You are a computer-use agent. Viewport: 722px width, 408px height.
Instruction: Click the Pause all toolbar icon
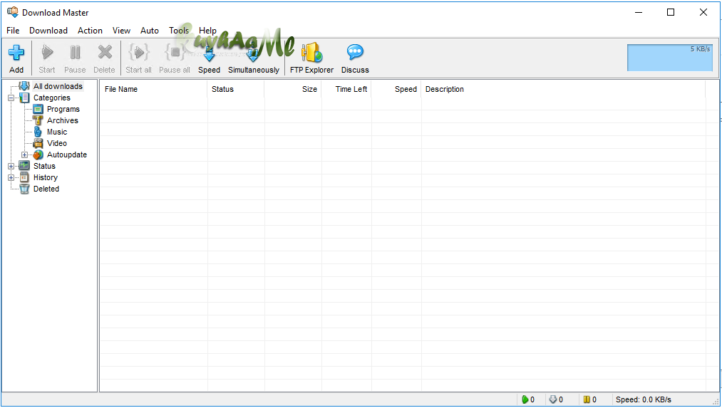(175, 52)
